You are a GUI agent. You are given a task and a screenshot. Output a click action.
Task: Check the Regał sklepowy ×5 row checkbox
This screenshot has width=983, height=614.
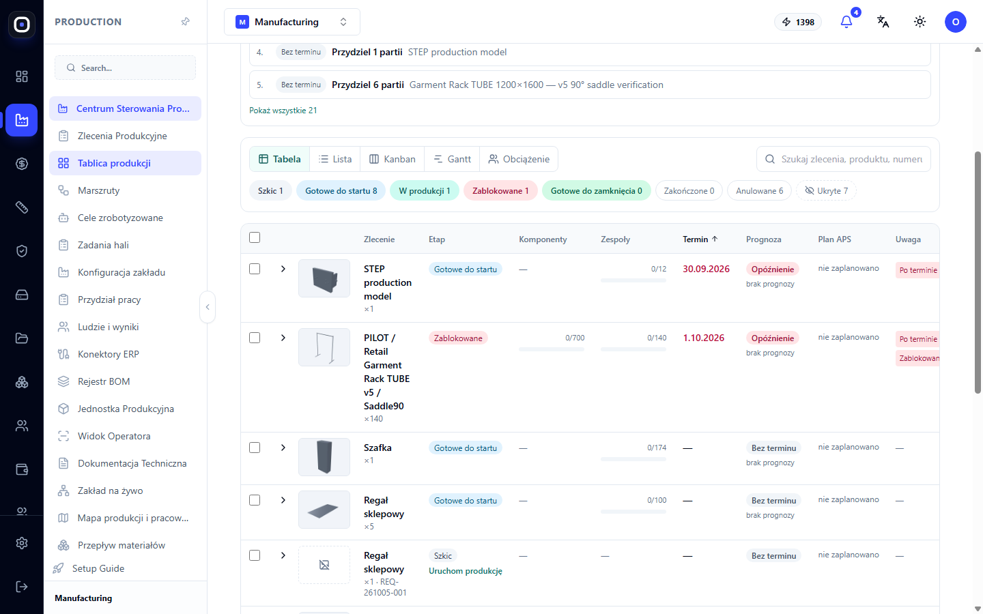(x=255, y=500)
